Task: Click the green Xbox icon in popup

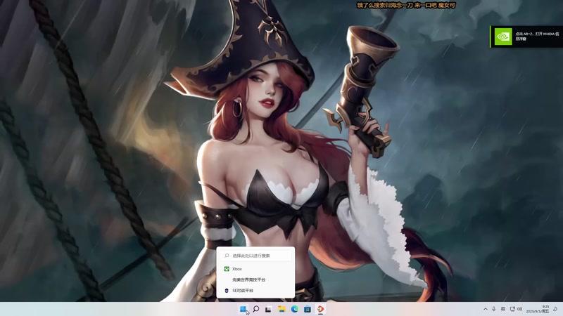Action: pyautogui.click(x=227, y=269)
